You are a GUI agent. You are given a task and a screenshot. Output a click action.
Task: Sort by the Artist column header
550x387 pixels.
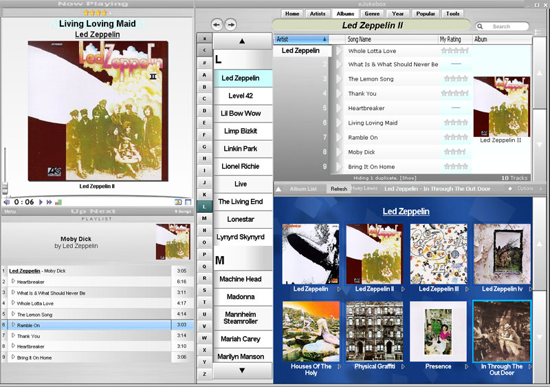click(x=302, y=39)
